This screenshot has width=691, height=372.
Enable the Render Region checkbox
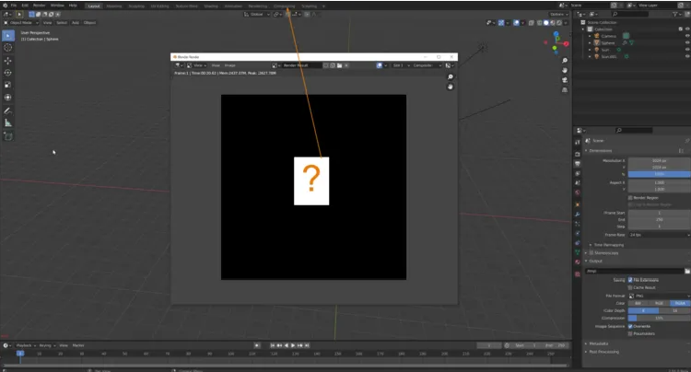(x=630, y=197)
